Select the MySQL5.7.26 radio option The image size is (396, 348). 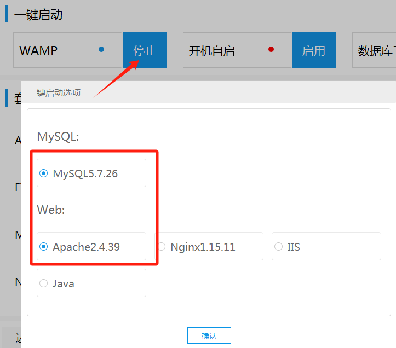(x=43, y=173)
